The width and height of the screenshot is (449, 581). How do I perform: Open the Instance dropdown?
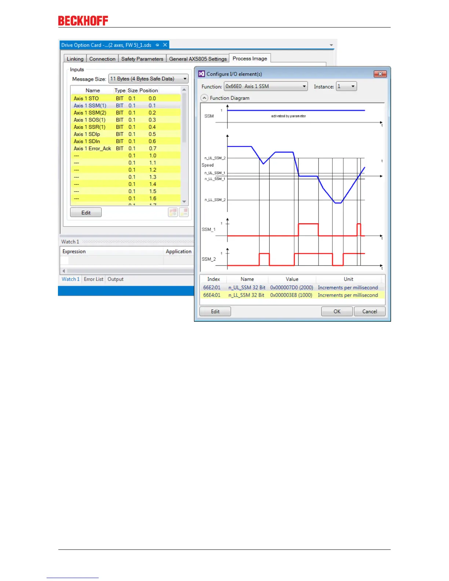pyautogui.click(x=346, y=86)
